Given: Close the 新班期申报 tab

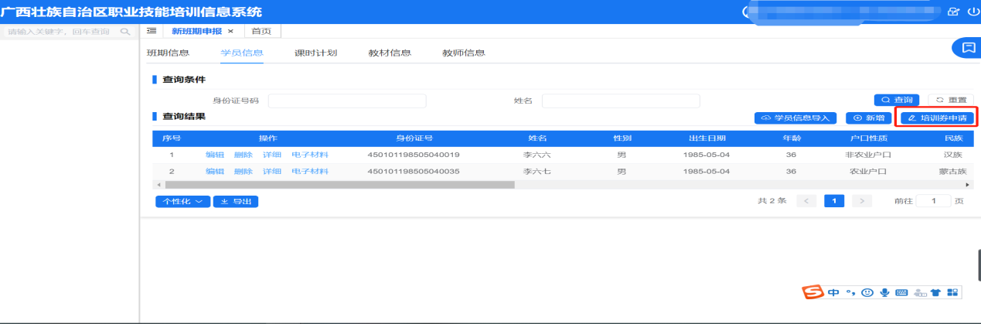Looking at the screenshot, I should click(x=230, y=30).
